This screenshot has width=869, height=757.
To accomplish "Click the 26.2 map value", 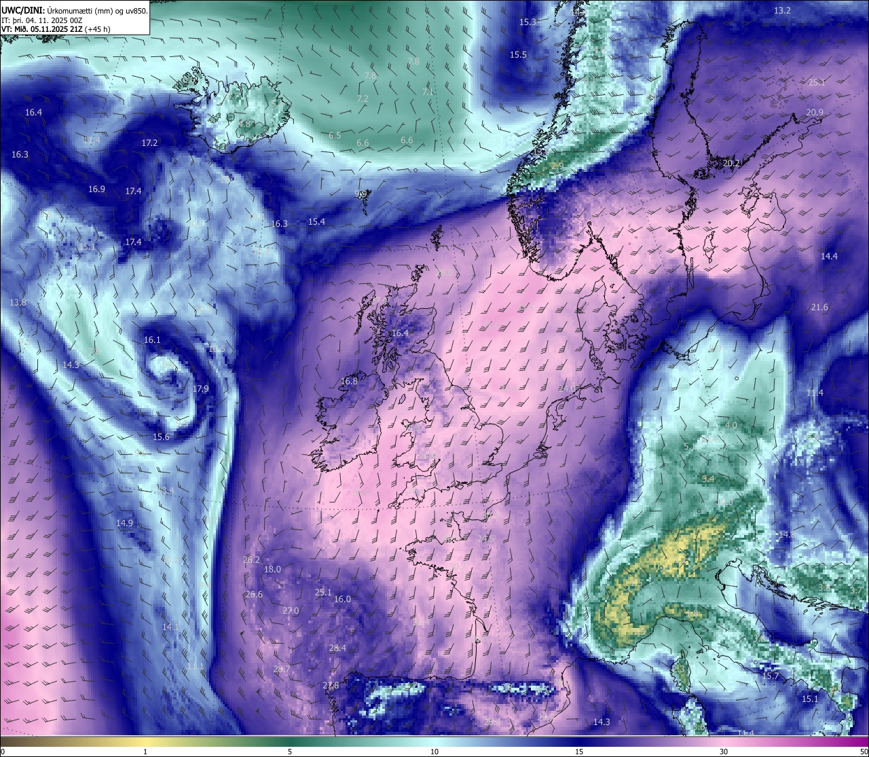I will click(x=251, y=560).
